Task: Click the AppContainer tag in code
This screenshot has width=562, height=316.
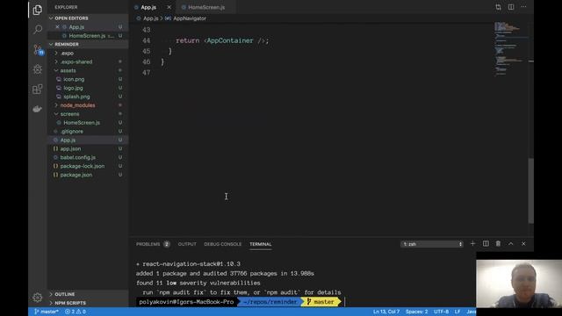Action: [x=230, y=40]
